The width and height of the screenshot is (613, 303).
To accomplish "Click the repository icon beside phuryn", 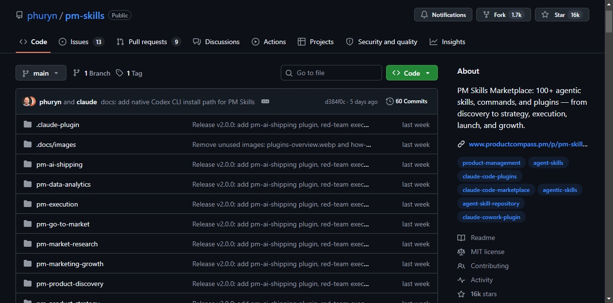I will (19, 15).
